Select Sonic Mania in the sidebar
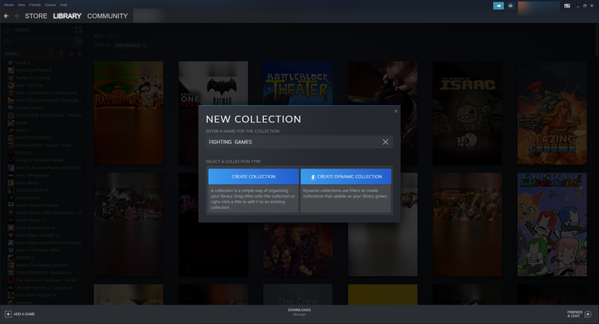 27,182
